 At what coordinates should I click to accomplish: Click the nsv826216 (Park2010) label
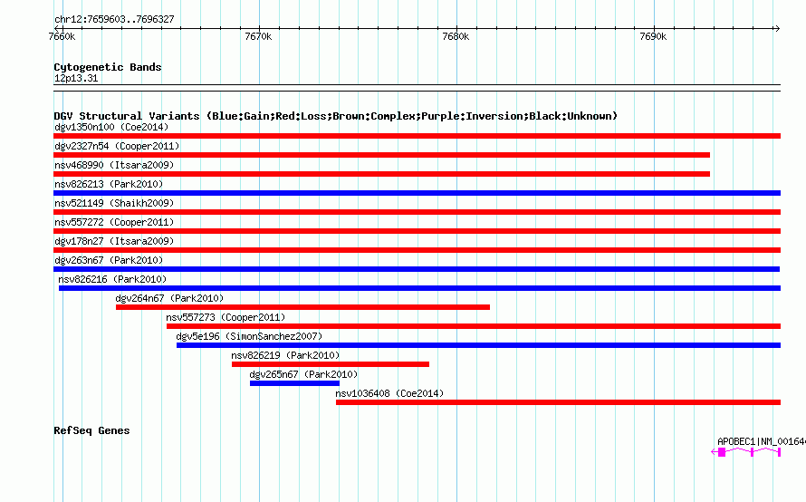click(x=112, y=279)
